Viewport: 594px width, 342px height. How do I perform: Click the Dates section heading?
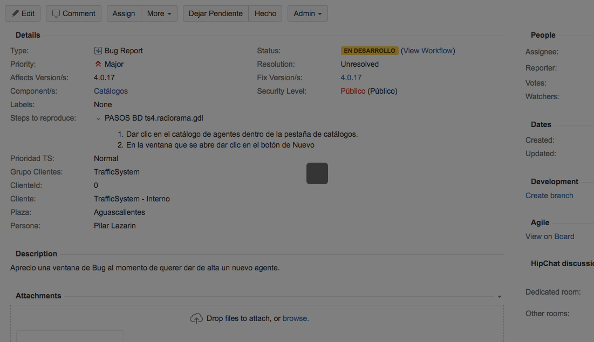[x=541, y=124]
